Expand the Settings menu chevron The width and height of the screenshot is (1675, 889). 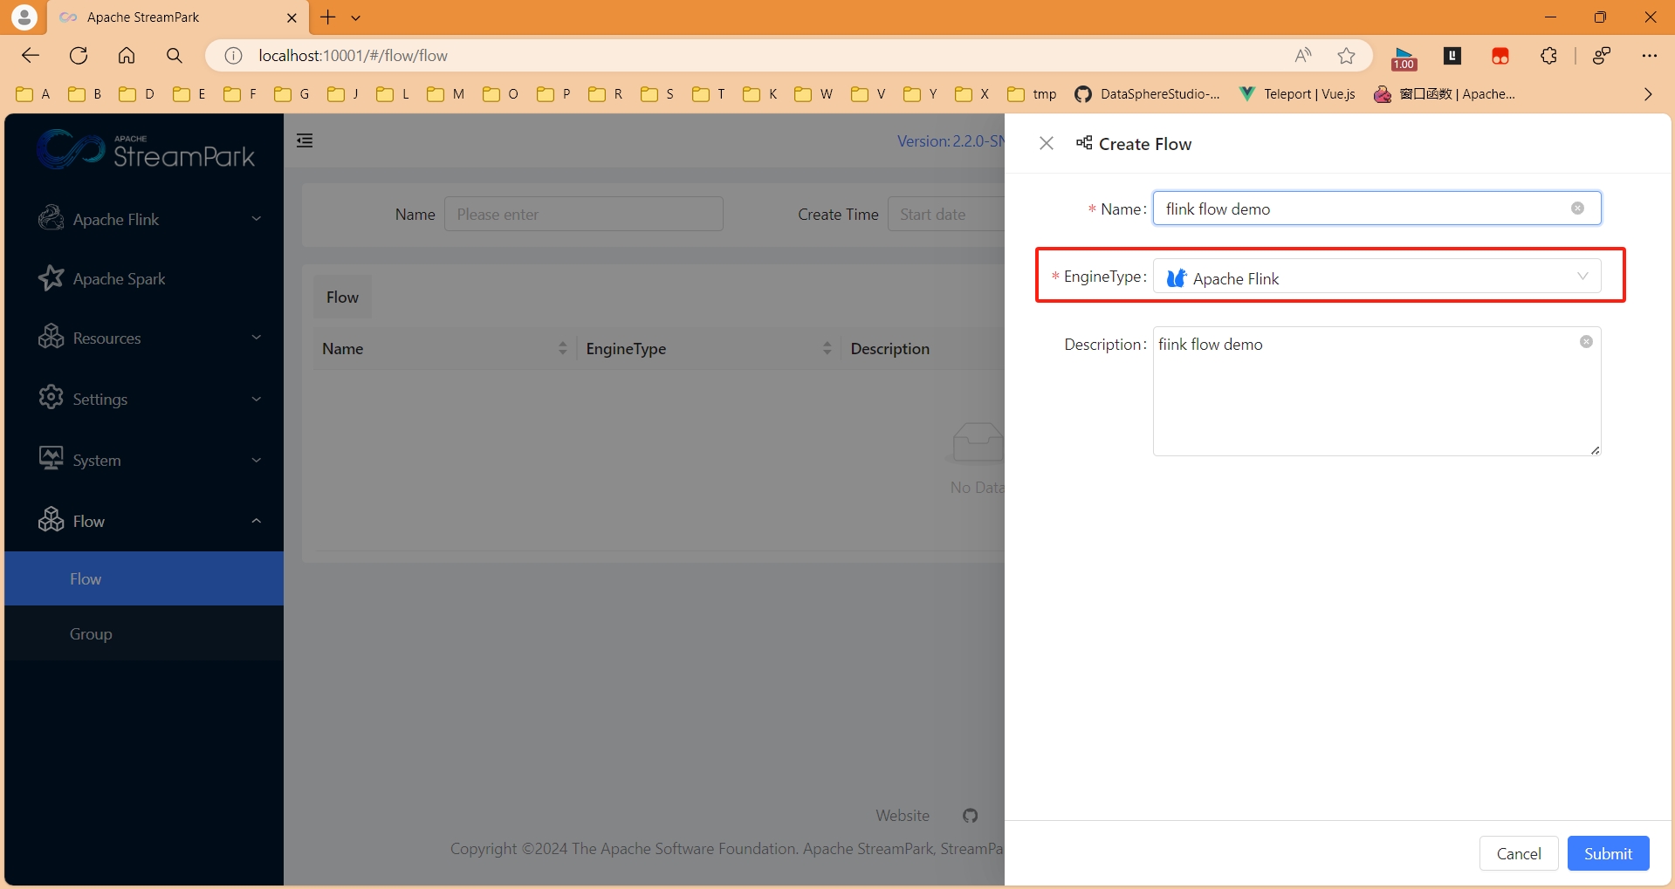(257, 399)
